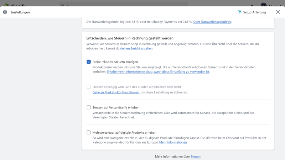
Task: Click the user avatar in the top bar
Action: click(264, 5)
